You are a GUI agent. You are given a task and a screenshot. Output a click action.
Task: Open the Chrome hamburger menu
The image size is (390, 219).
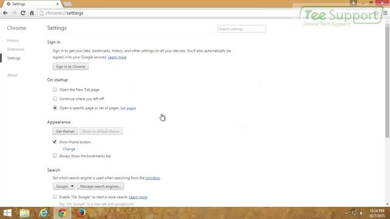pyautogui.click(x=385, y=13)
